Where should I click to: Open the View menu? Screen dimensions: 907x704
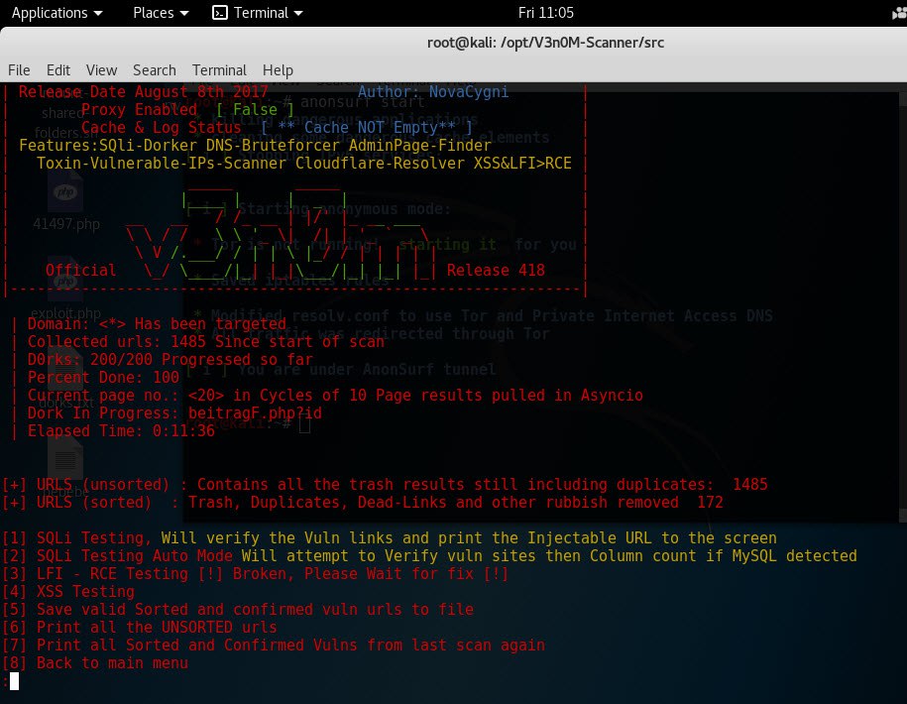(101, 69)
